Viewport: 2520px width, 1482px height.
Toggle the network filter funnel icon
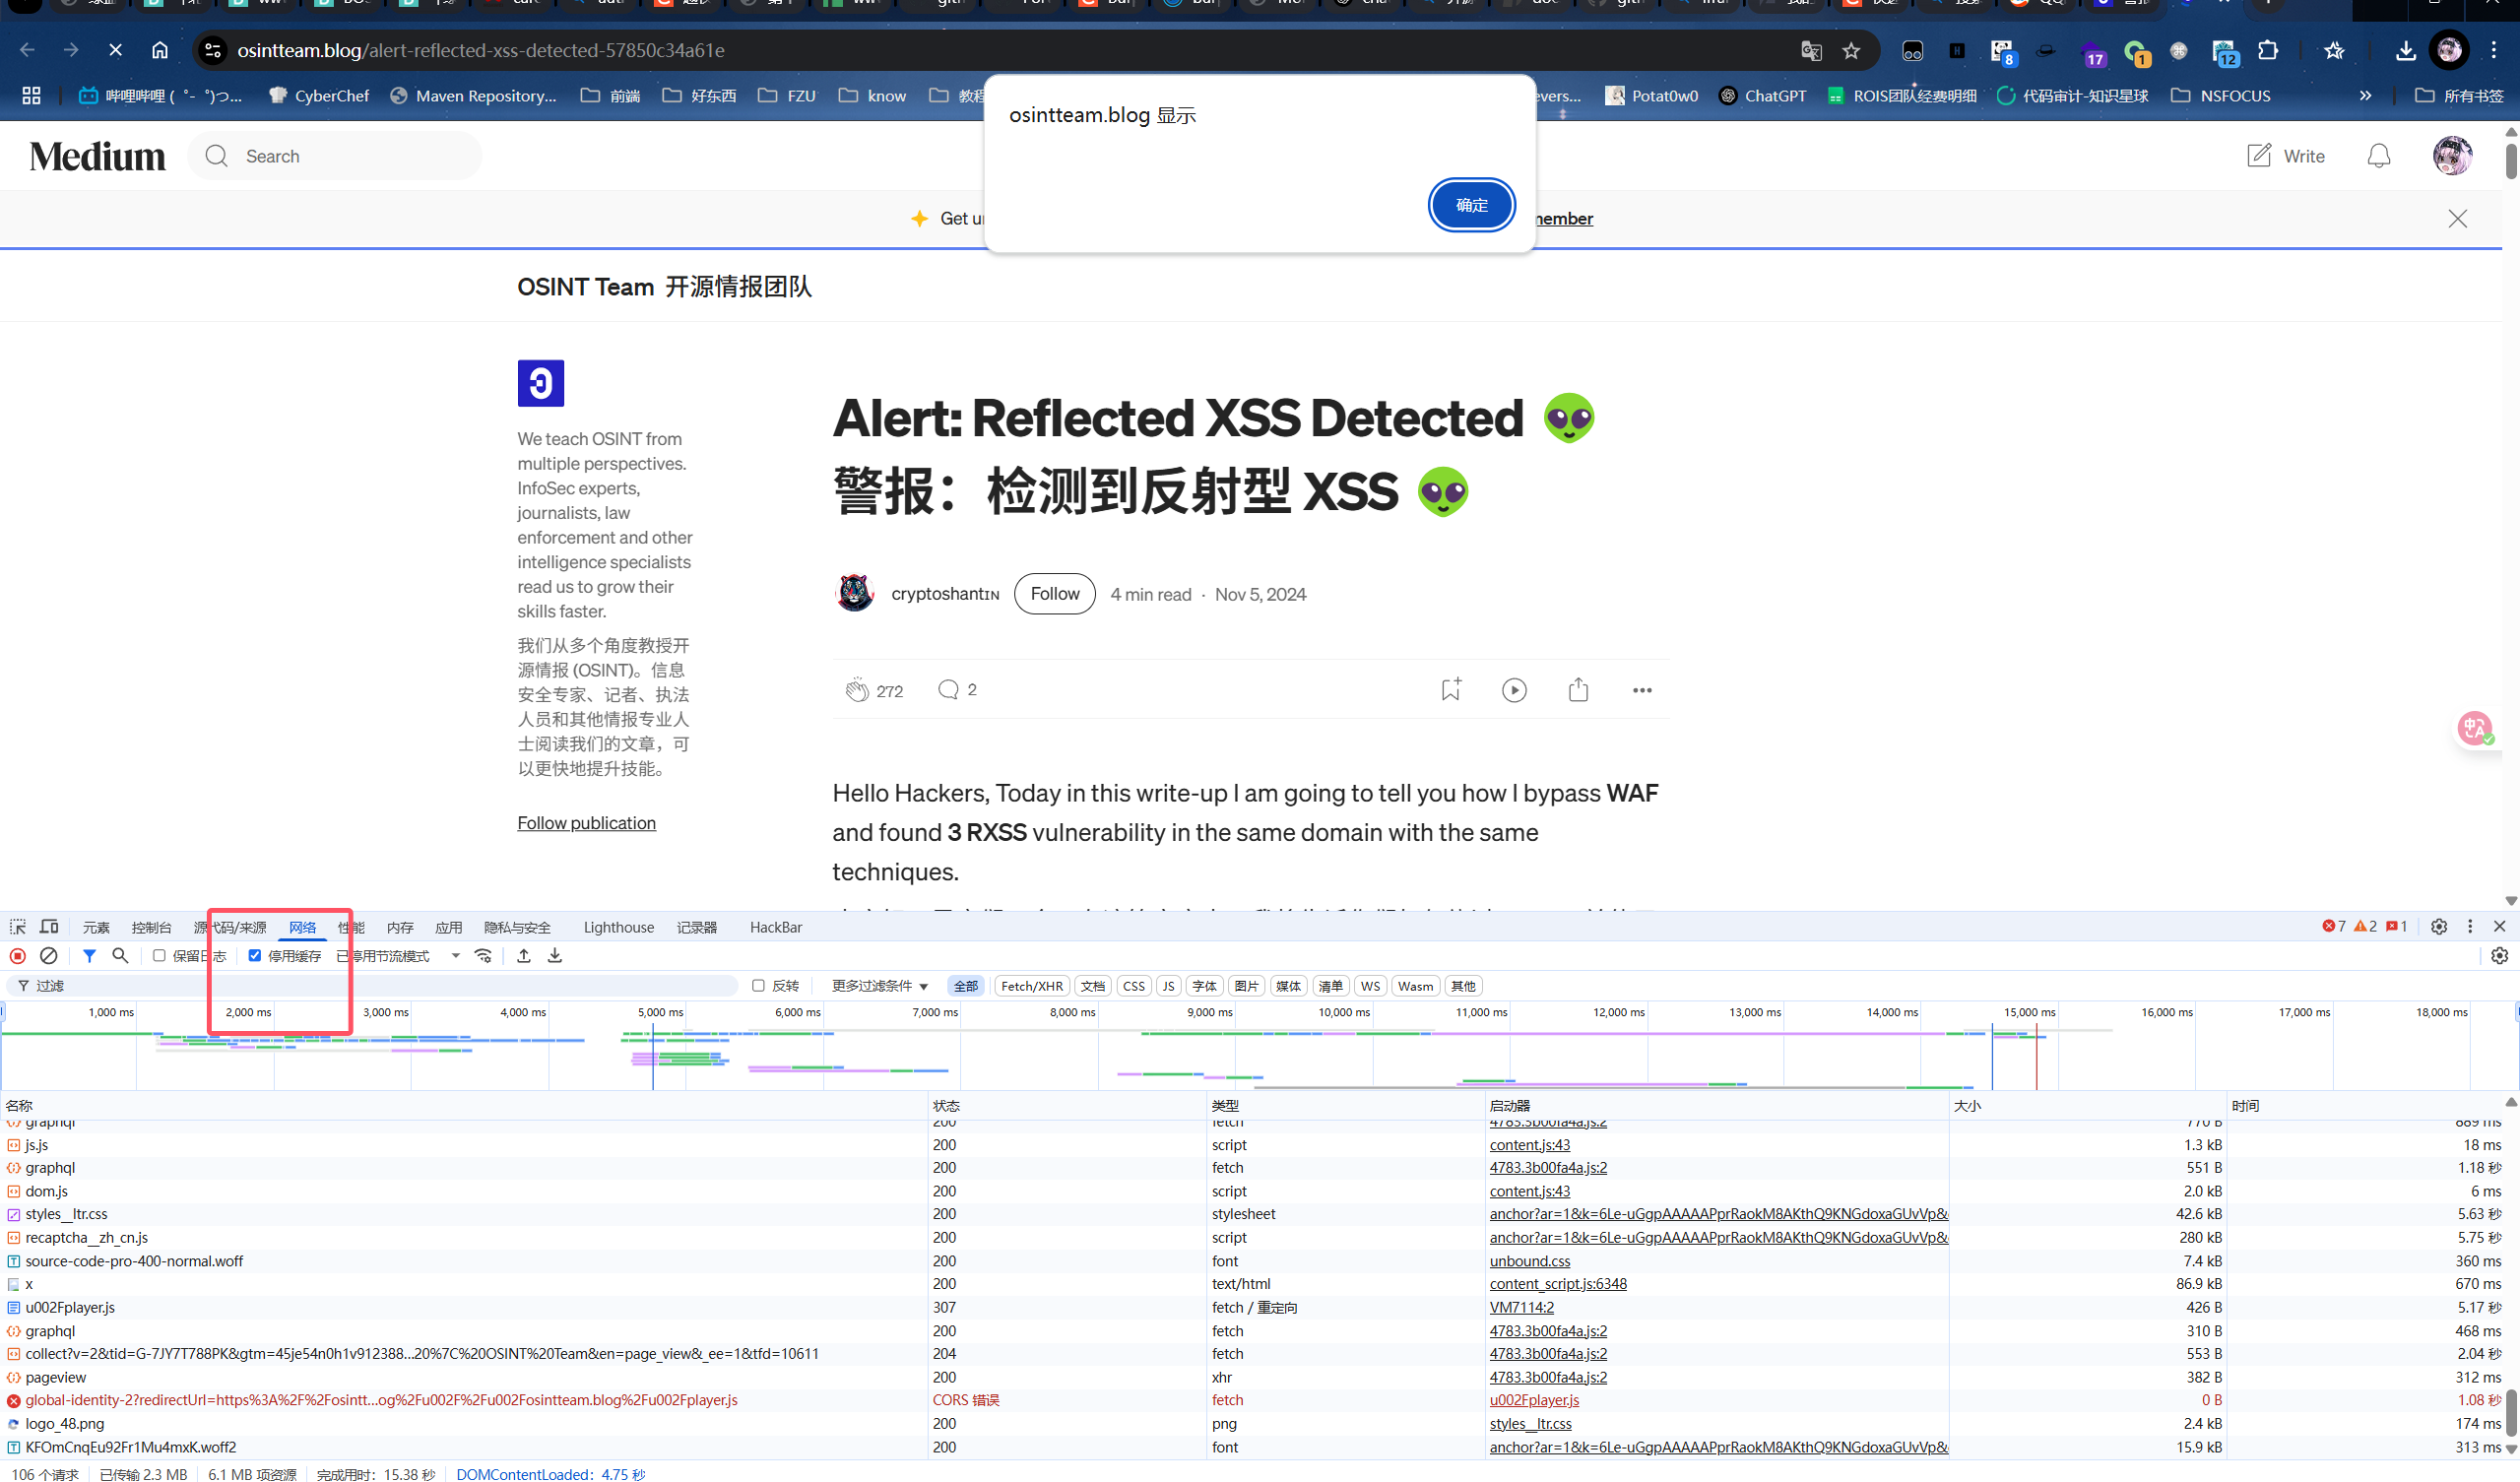[89, 956]
